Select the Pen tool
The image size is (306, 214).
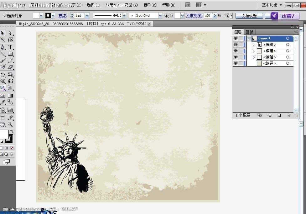(x=3, y=47)
